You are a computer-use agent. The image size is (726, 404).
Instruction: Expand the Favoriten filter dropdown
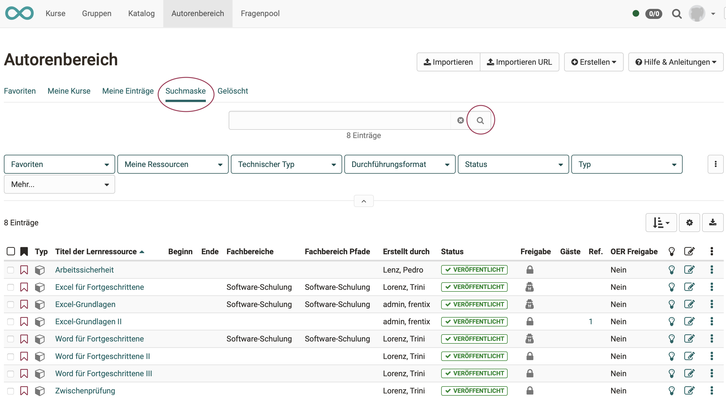(x=60, y=164)
